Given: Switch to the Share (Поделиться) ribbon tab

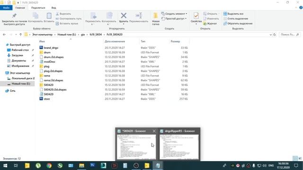Looking at the screenshot, I should (38, 8).
